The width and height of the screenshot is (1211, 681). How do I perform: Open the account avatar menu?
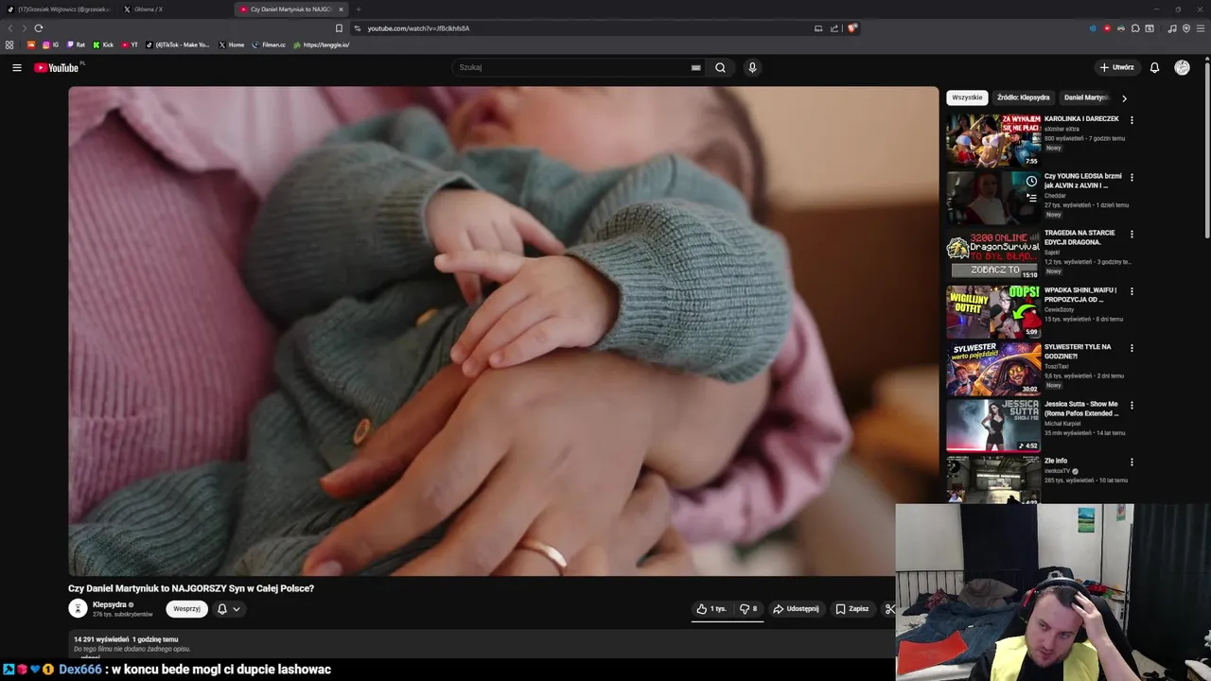point(1182,67)
